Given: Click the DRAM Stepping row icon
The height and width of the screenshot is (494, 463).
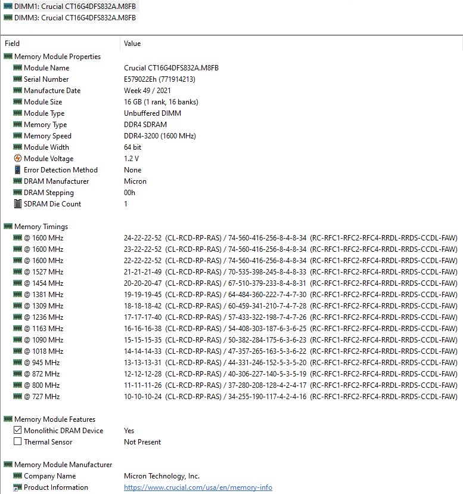Looking at the screenshot, I should tap(18, 192).
